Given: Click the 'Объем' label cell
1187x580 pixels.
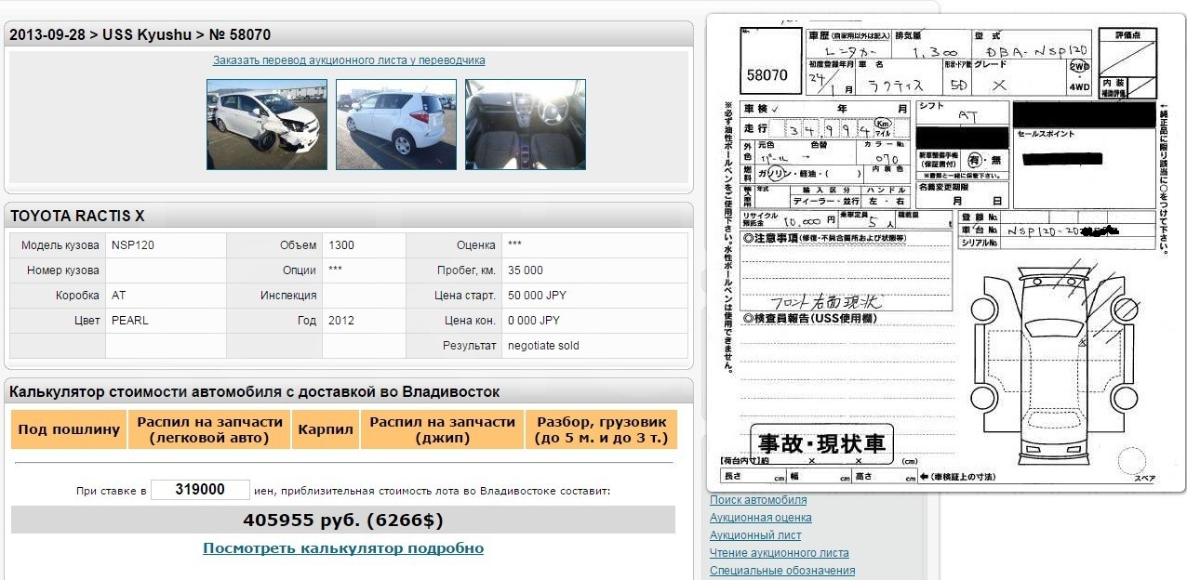Looking at the screenshot, I should [274, 245].
